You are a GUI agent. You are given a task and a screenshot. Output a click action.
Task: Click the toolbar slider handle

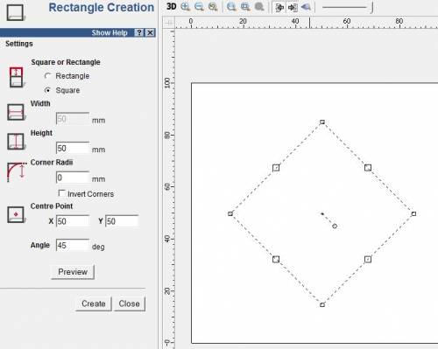pyautogui.click(x=371, y=8)
